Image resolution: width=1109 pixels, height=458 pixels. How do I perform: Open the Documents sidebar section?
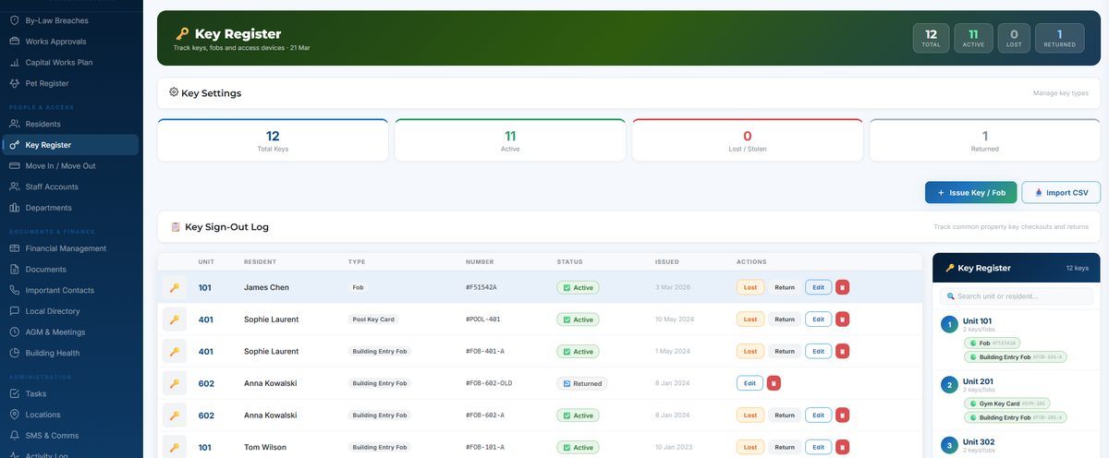point(45,270)
